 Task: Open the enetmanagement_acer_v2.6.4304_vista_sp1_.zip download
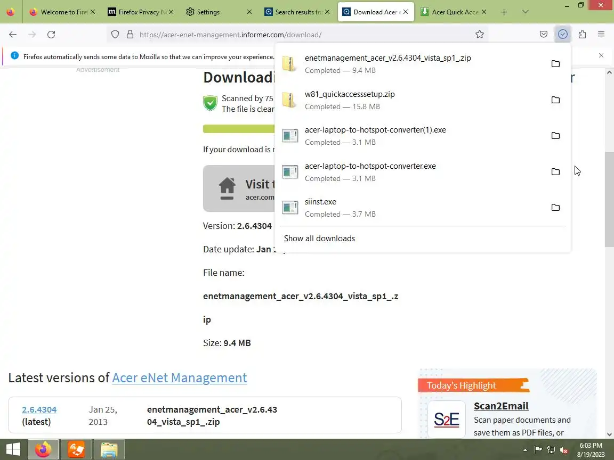pos(411,64)
